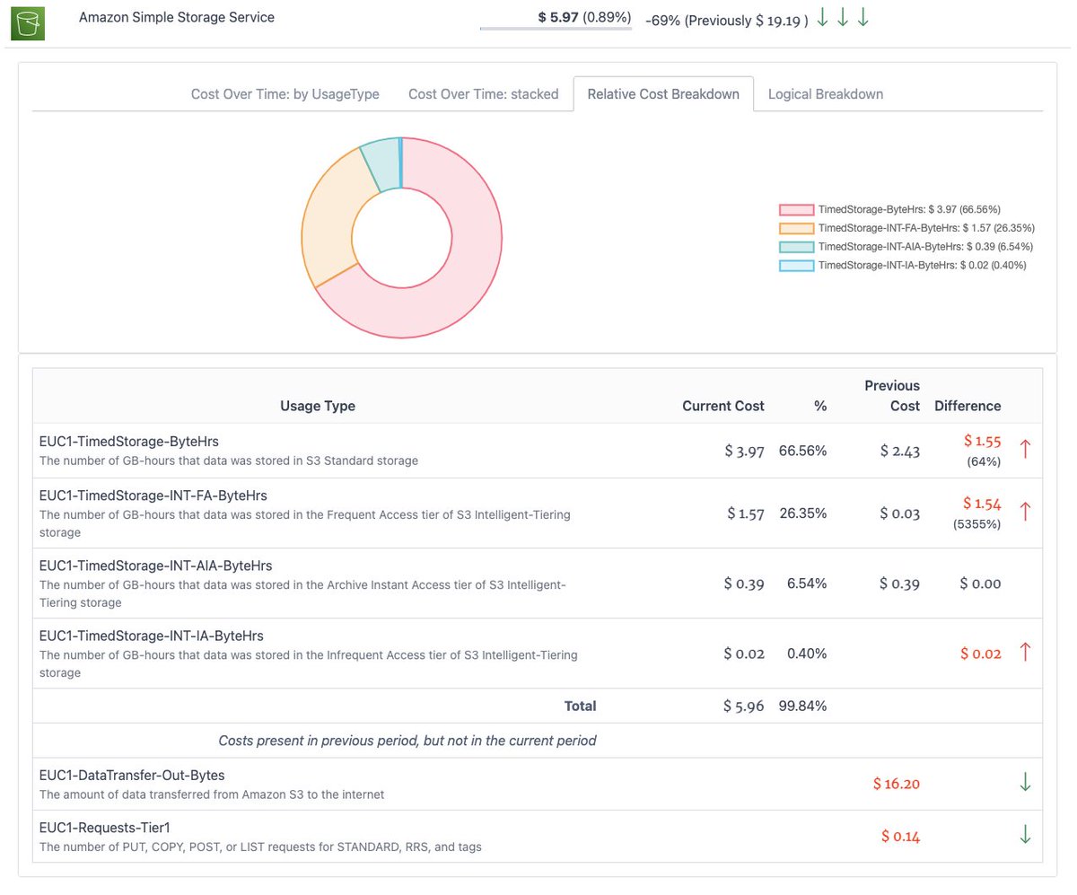Click TimedStorage-INT-FA-ByteHrs: $ 1.57 legend label
This screenshot has width=1077, height=895.
point(925,227)
